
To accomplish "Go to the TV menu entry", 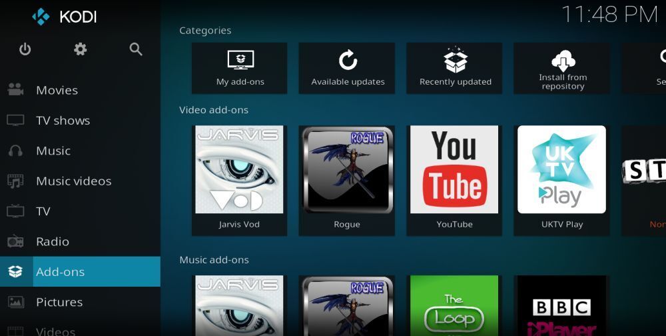I will click(81, 211).
